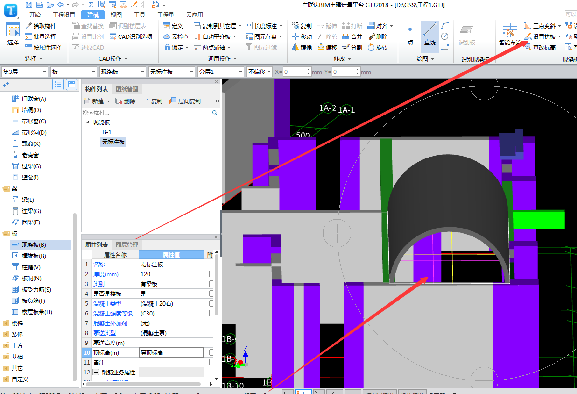Screen dimensions: 577x394
Task: Open the 工具 ribbon tab
Action: [x=140, y=14]
